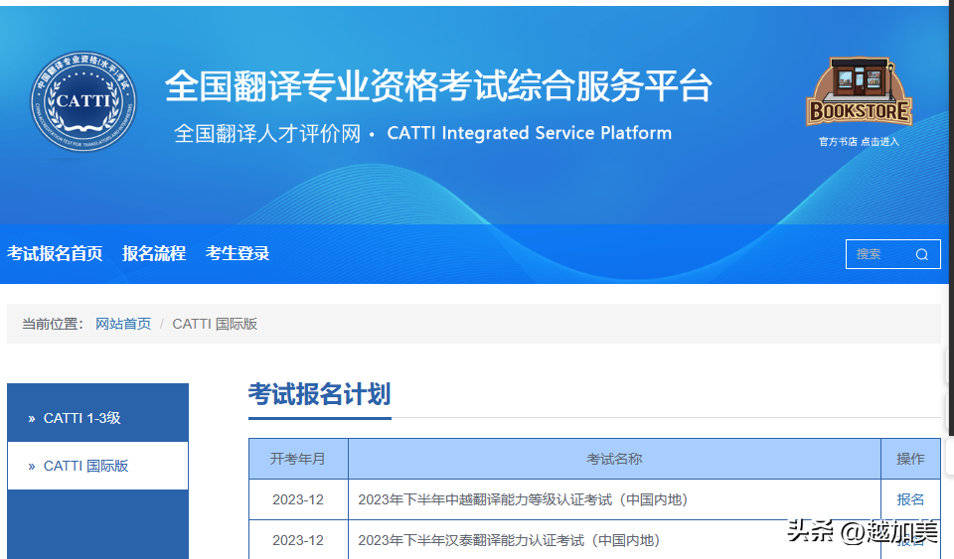Click 2023年下半年汉泰翻译能力认证考试 exam name
Viewport: 954px width, 559px height.
tap(509, 540)
